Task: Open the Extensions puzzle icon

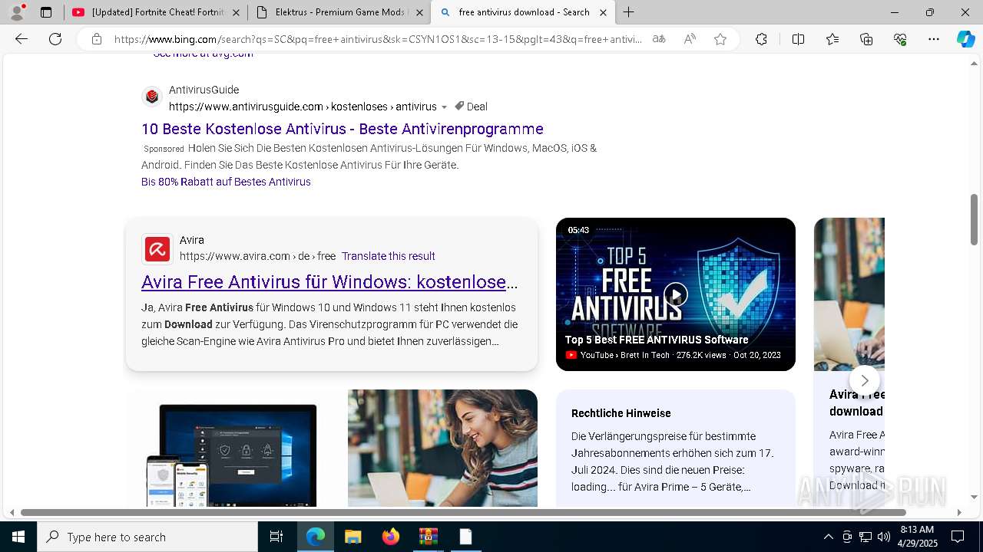Action: point(761,39)
